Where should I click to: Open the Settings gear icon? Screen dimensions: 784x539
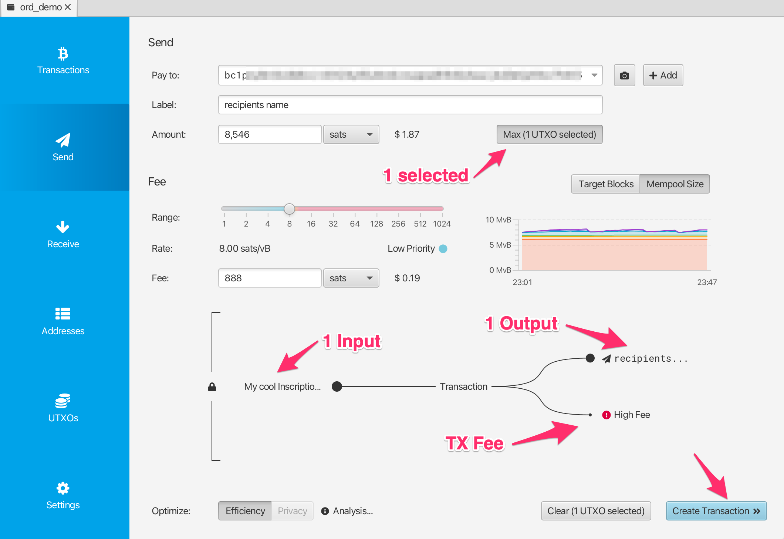[x=63, y=488]
